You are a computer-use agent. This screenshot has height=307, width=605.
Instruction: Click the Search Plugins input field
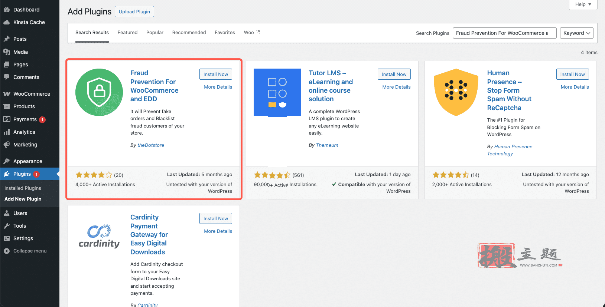point(504,33)
